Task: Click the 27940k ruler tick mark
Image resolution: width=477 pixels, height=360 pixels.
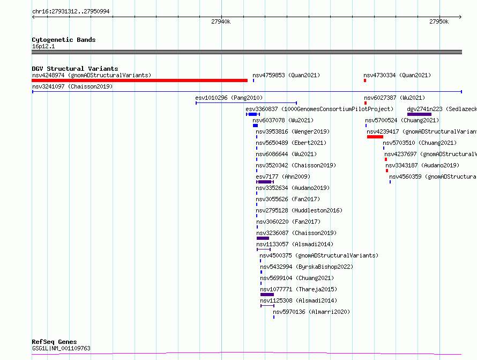Action: (x=221, y=17)
